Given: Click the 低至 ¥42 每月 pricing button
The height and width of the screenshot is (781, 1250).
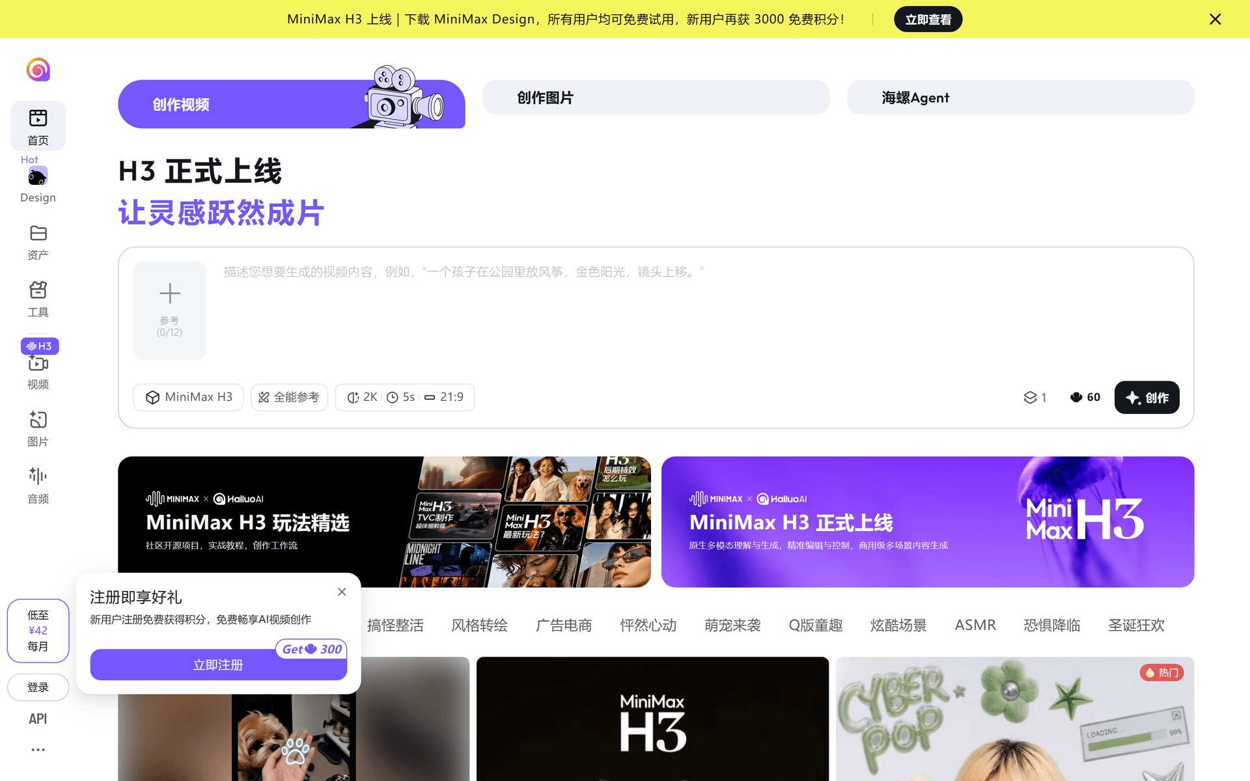Looking at the screenshot, I should coord(38,631).
